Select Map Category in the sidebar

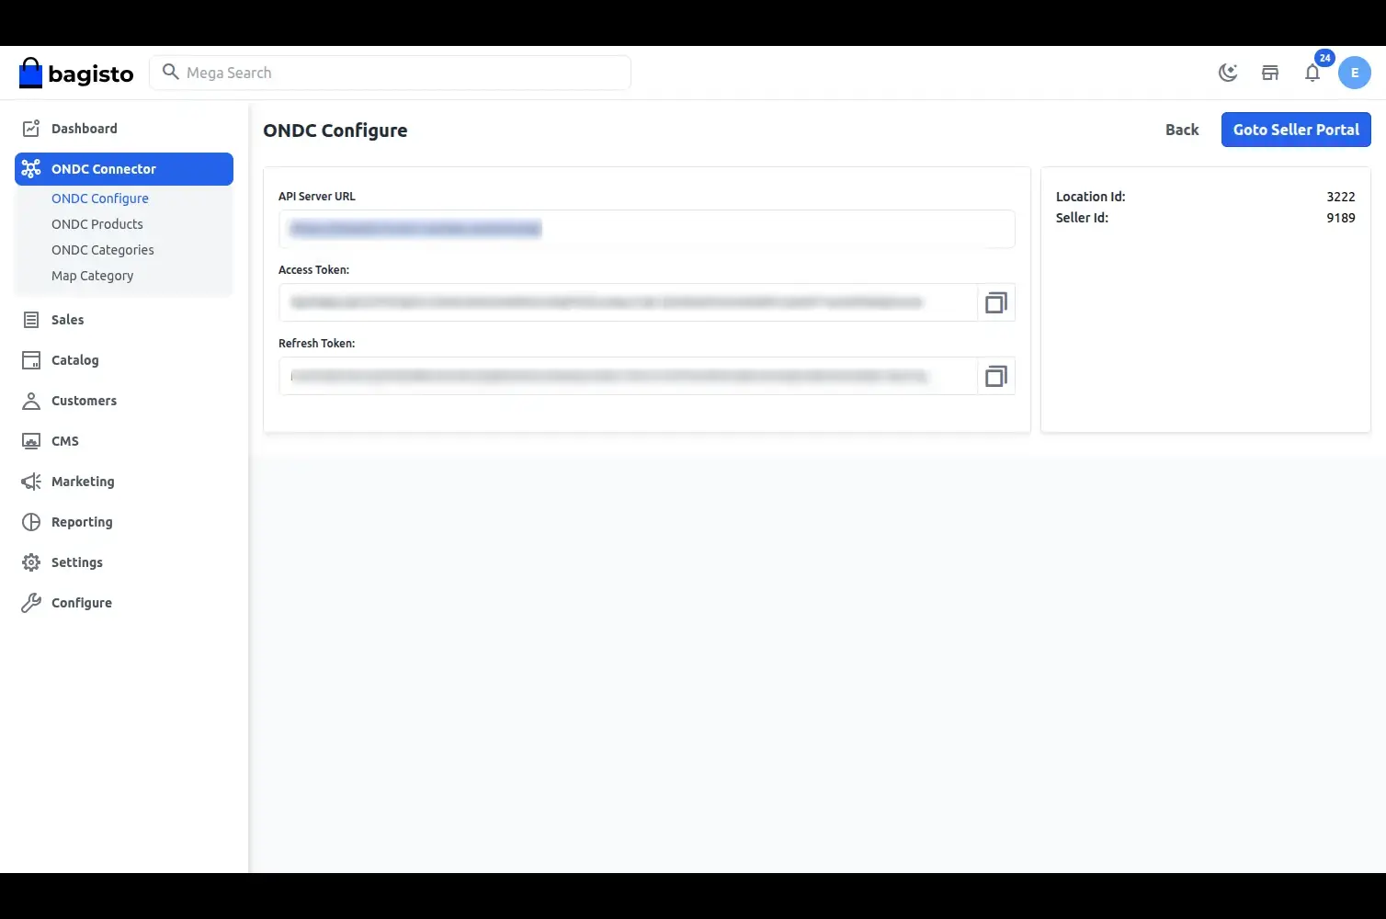[92, 275]
